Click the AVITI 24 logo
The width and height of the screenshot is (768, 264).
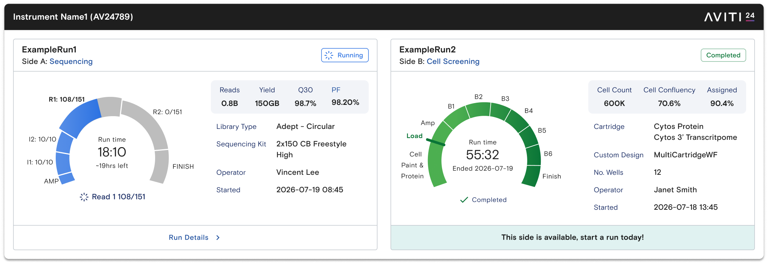pos(729,17)
